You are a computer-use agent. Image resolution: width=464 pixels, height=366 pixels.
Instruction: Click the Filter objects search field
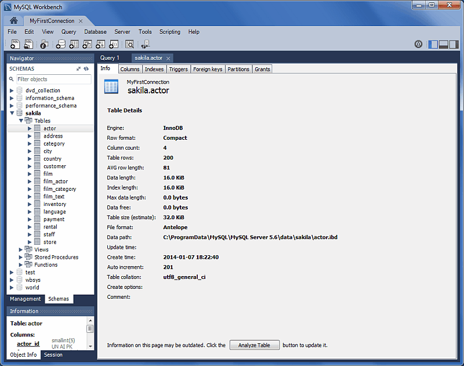click(x=52, y=79)
